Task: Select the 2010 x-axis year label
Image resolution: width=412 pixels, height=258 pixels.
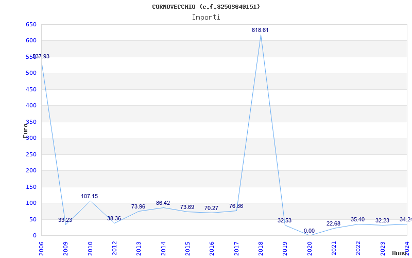Action: point(90,249)
